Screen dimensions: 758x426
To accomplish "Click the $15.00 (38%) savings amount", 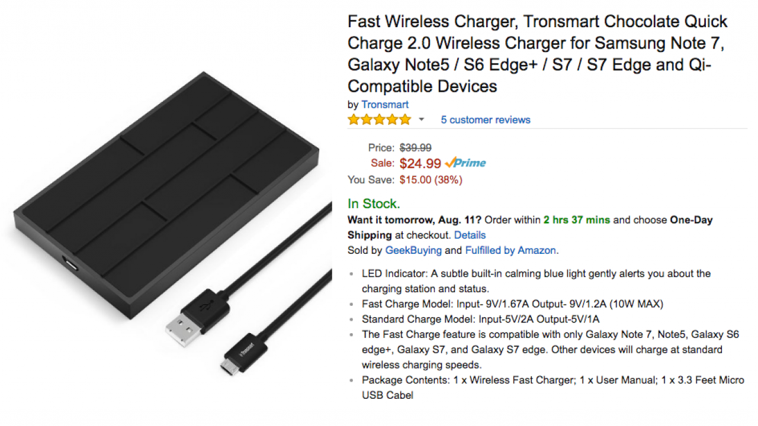I will click(x=431, y=179).
